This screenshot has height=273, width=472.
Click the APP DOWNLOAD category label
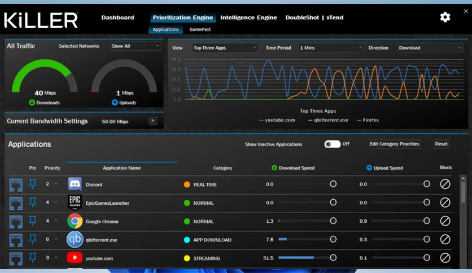[x=212, y=240]
